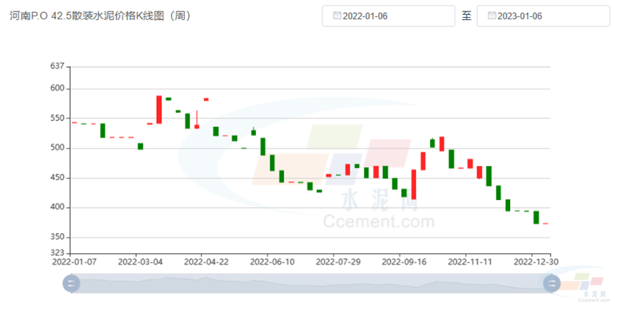The image size is (617, 309).
Task: Click x-axis label 2022-11-11
Action: pos(470,262)
